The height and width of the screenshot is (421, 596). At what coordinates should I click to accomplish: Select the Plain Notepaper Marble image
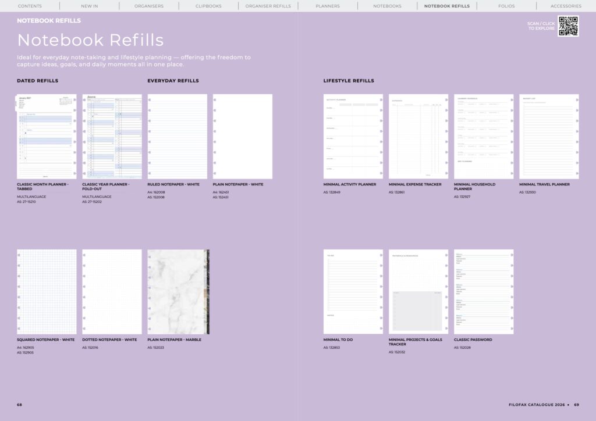[178, 292]
